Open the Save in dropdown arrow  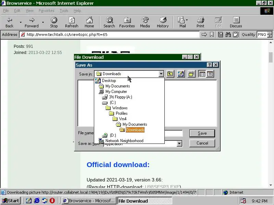[x=161, y=74]
